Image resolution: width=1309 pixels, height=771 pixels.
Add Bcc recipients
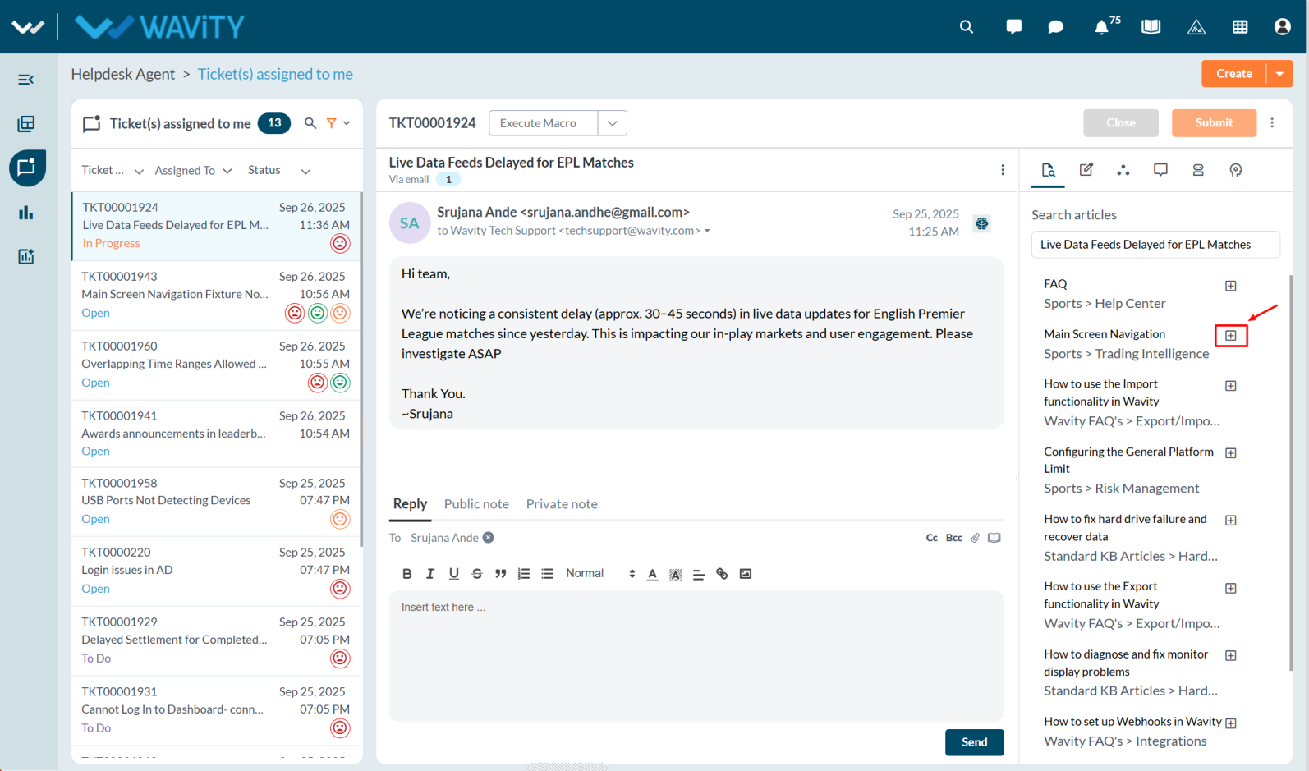pyautogui.click(x=954, y=538)
